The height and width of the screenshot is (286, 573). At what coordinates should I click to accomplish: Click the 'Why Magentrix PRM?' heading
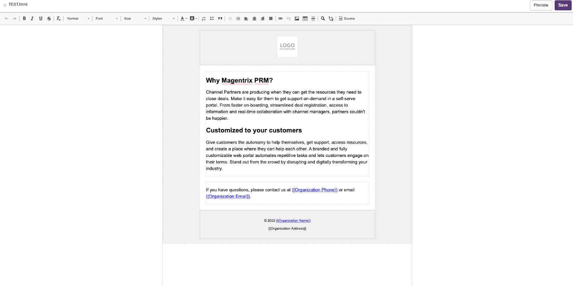239,80
